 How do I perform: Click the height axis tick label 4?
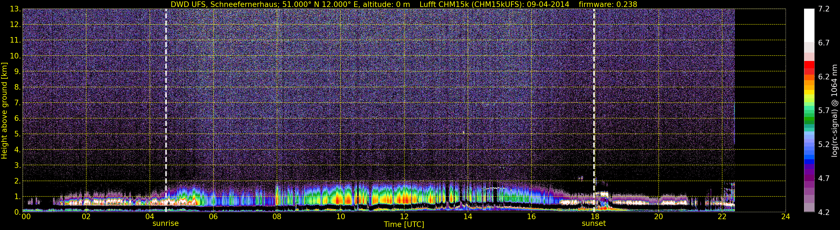18,150
